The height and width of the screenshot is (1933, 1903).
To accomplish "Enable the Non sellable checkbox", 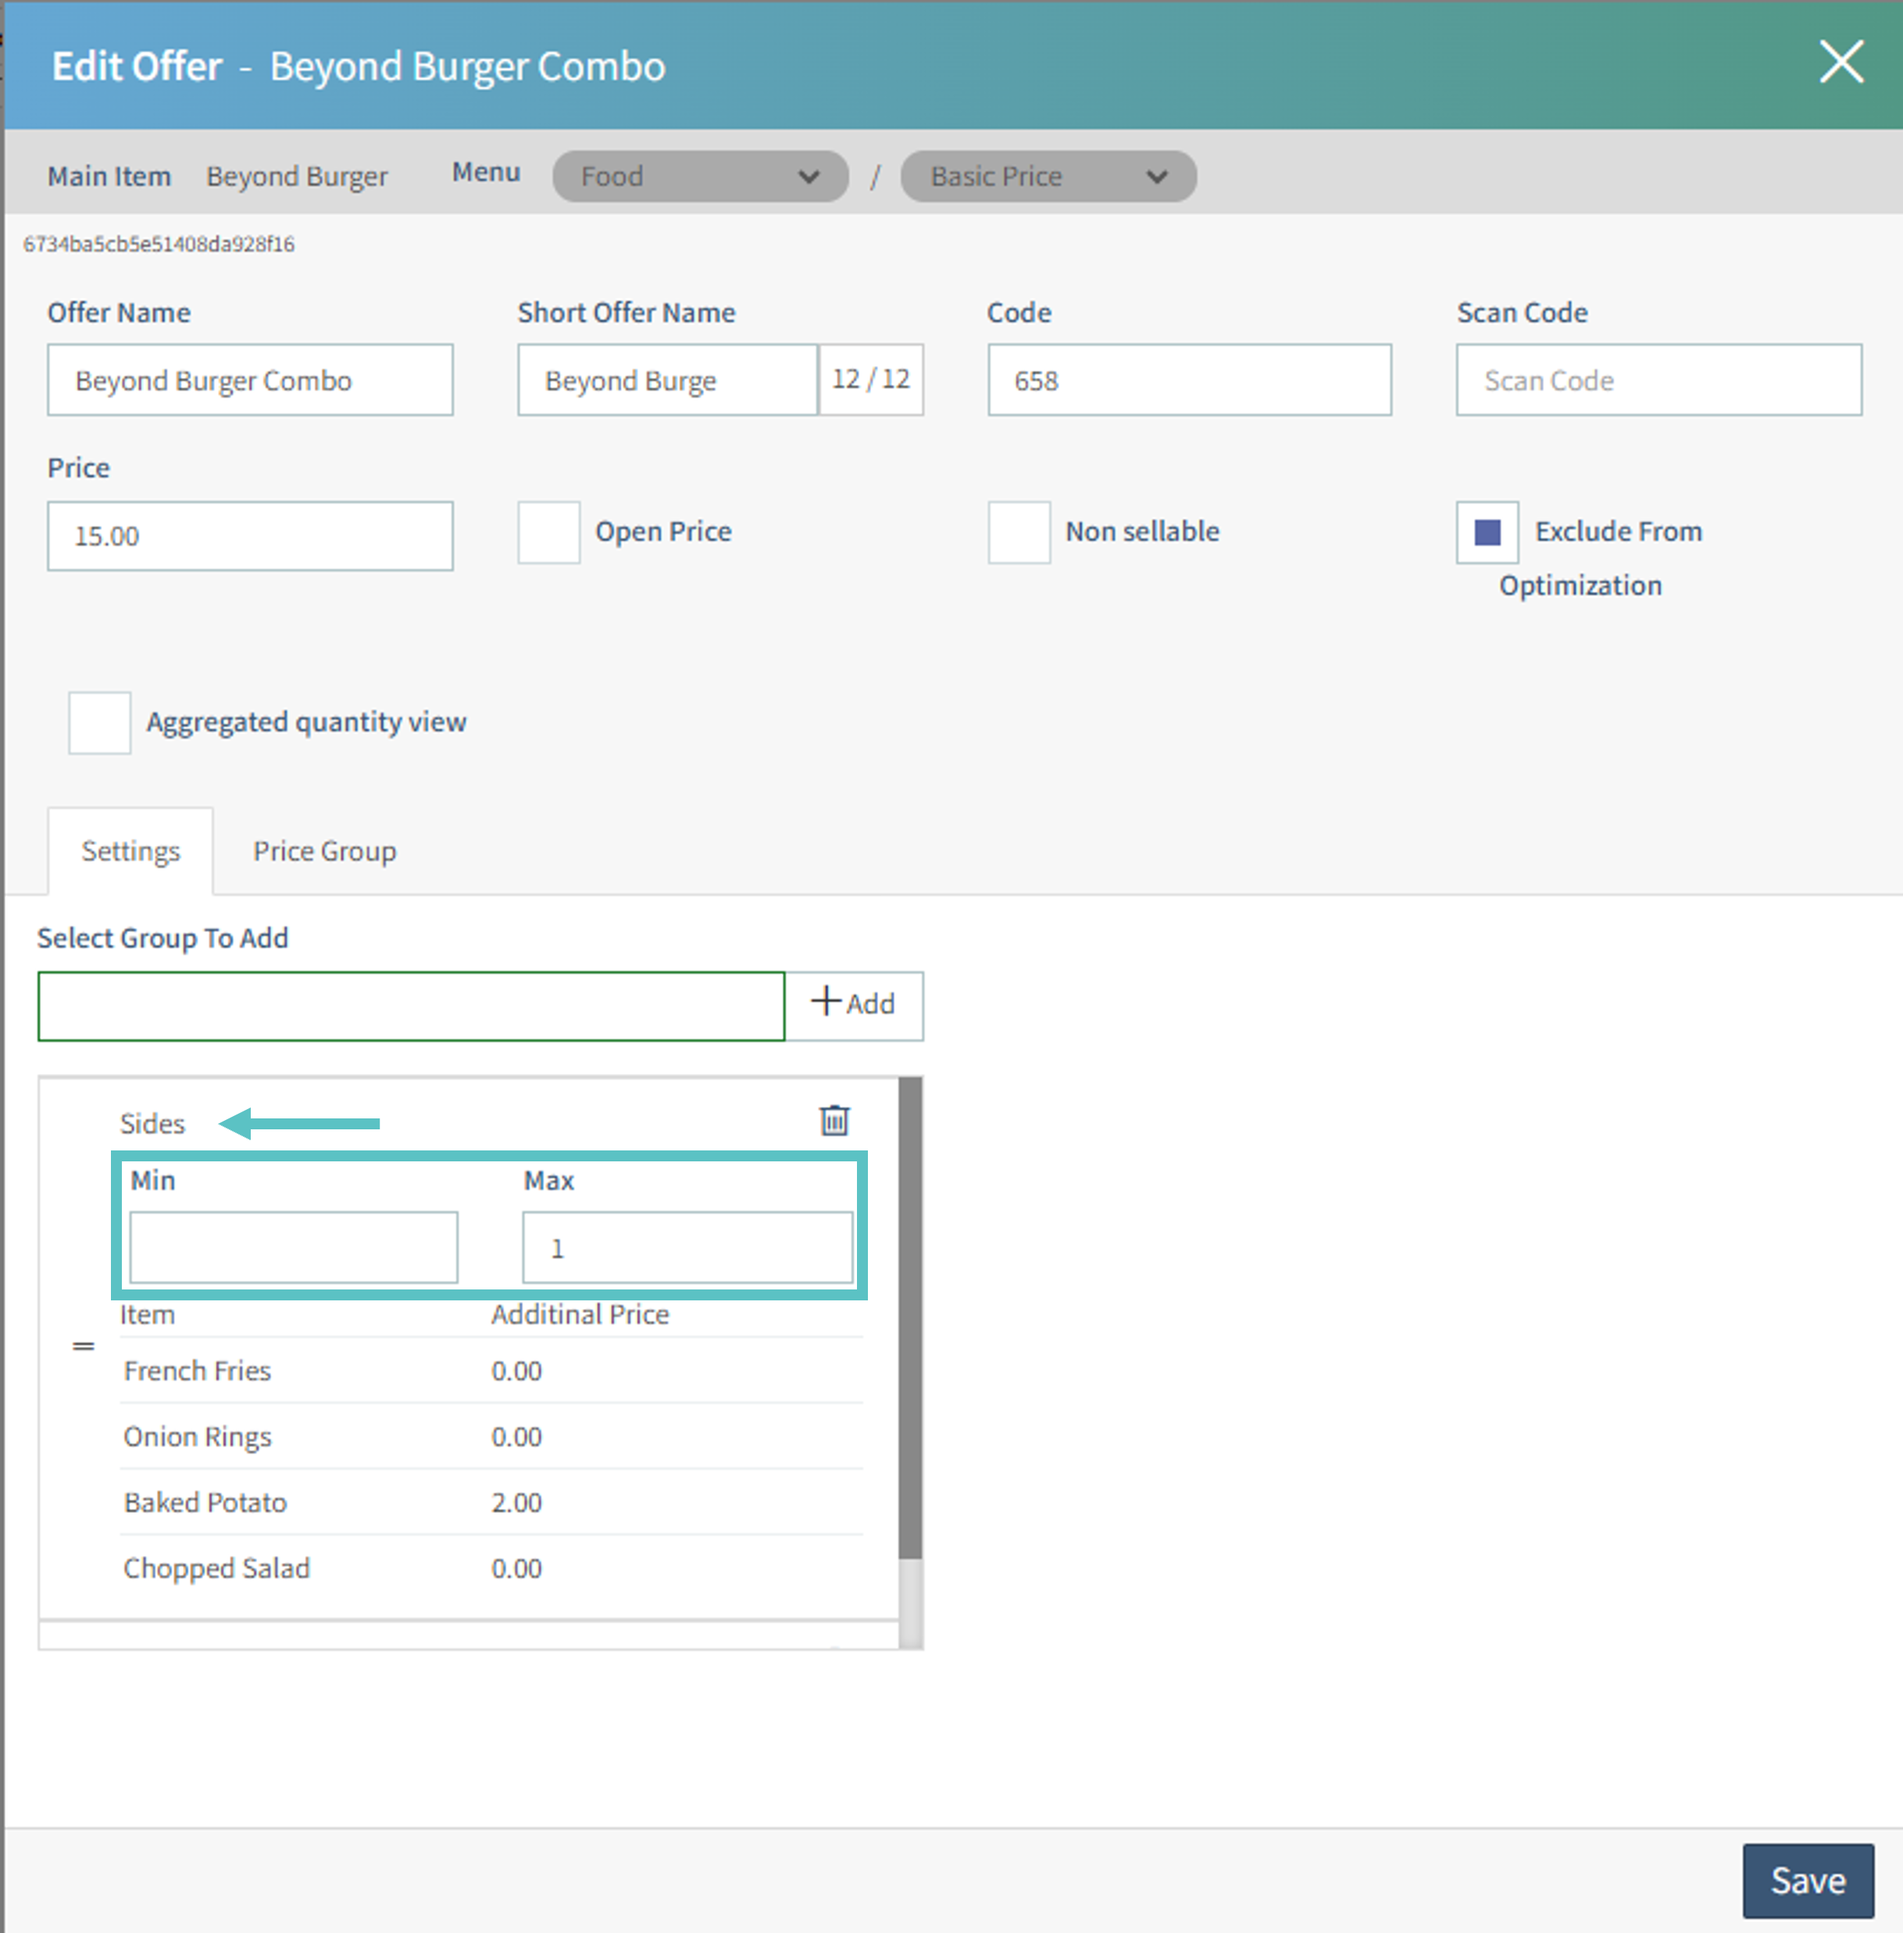I will (1019, 533).
